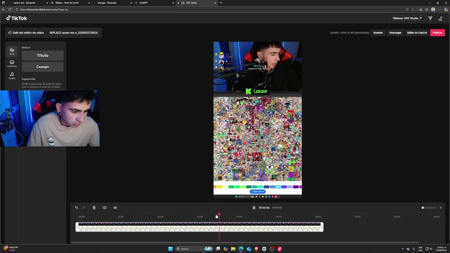The width and height of the screenshot is (450, 253).
Task: Click the taskbar Buscar search box
Action: coord(195,249)
